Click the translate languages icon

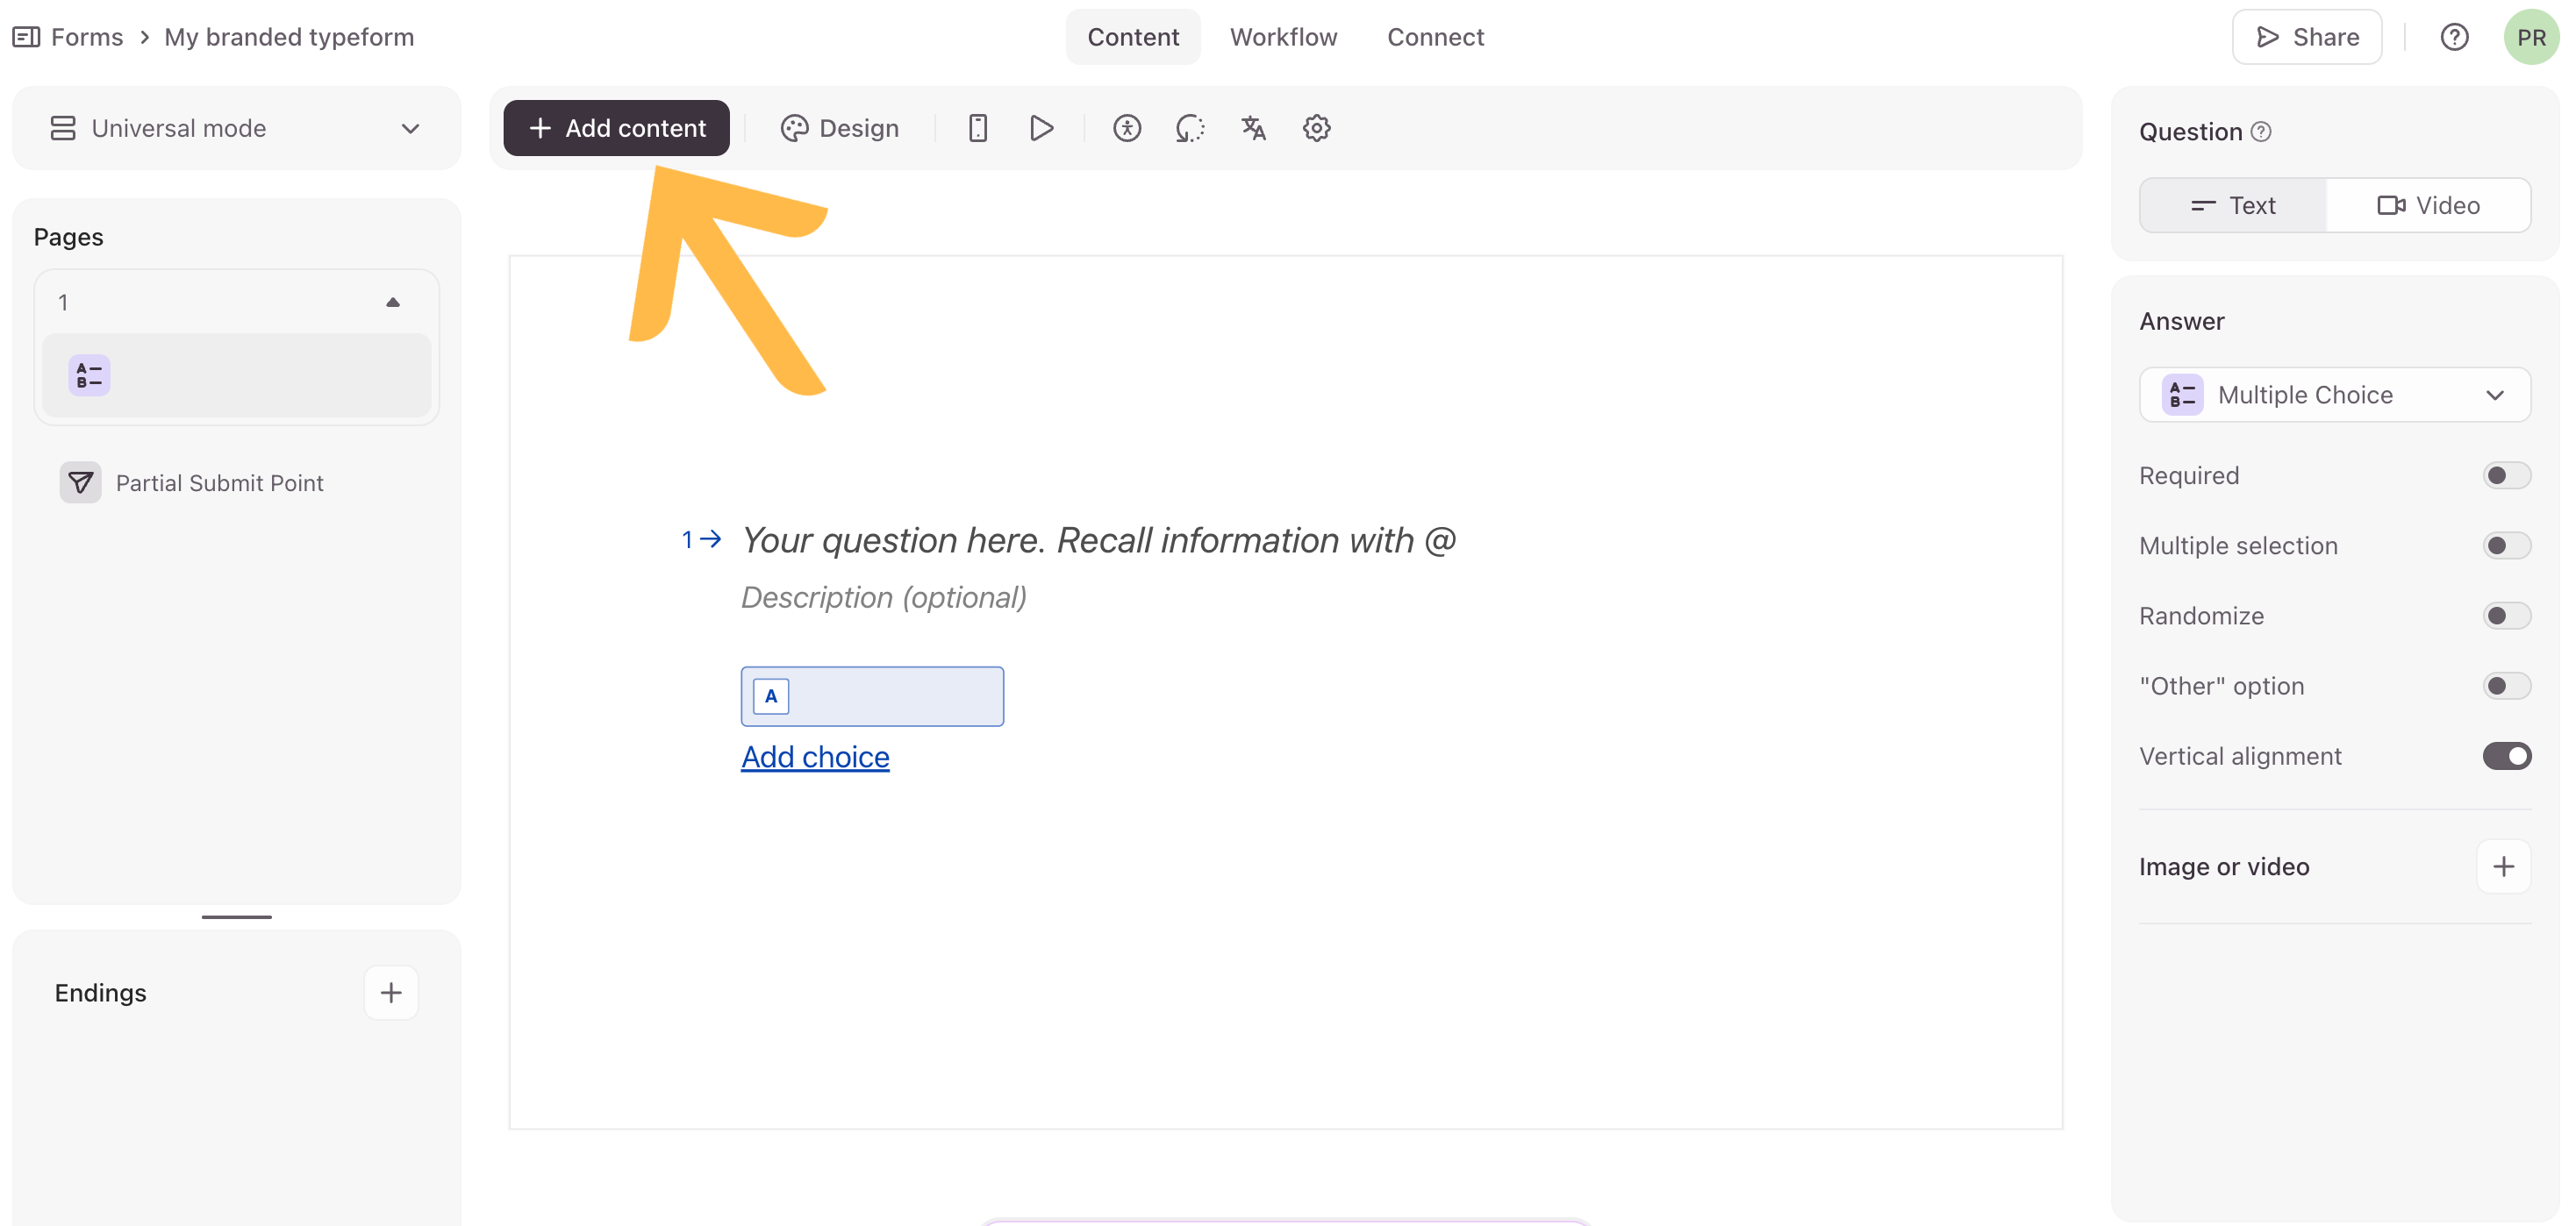tap(1253, 128)
